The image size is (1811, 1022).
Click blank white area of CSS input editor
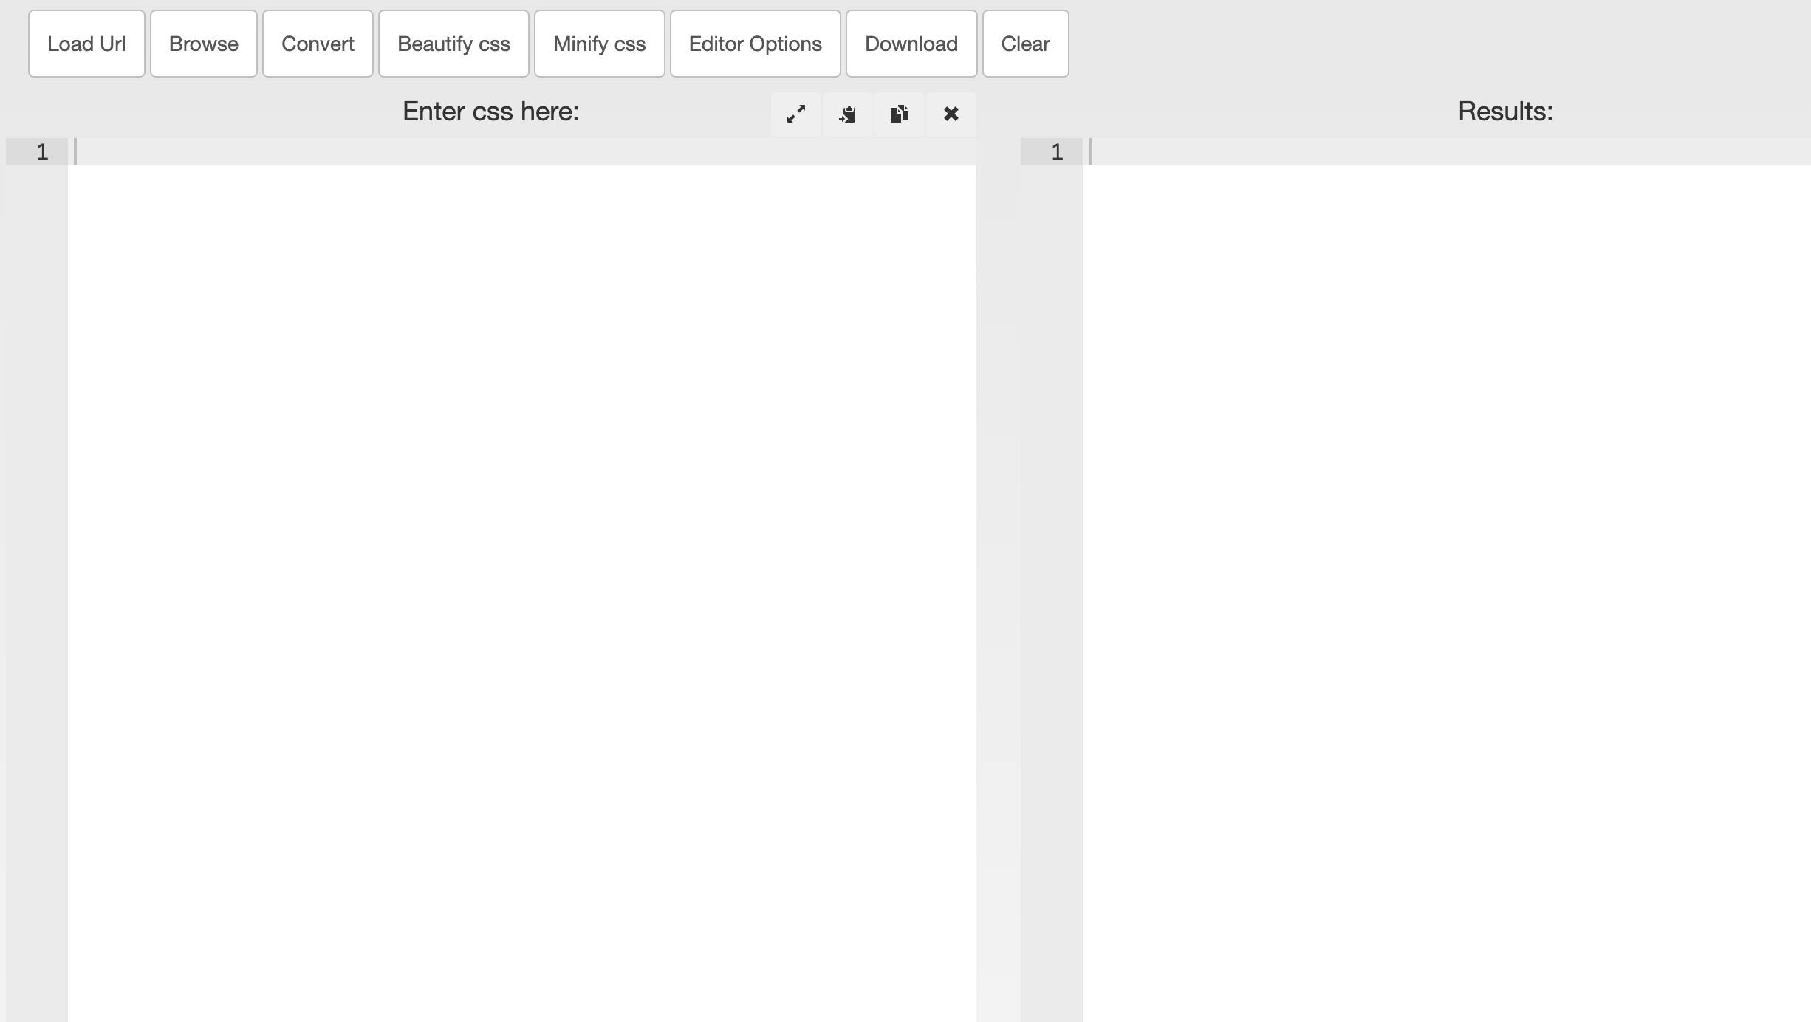[517, 554]
